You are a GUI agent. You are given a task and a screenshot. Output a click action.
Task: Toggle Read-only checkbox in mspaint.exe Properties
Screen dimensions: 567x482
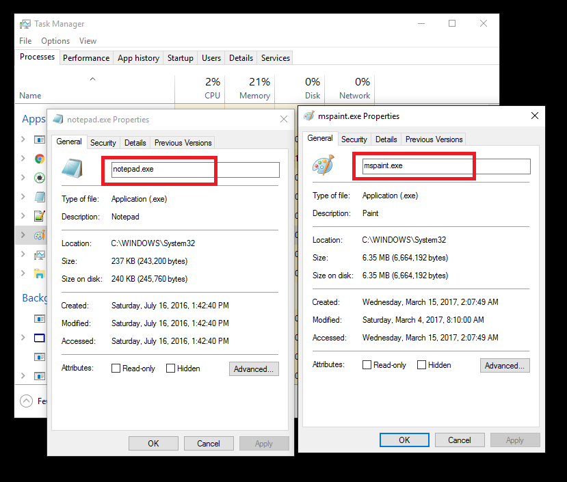[x=367, y=365]
